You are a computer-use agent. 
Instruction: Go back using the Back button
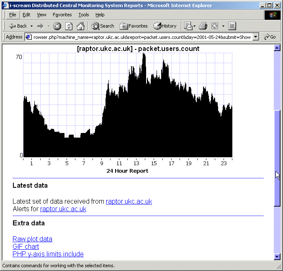coord(18,26)
